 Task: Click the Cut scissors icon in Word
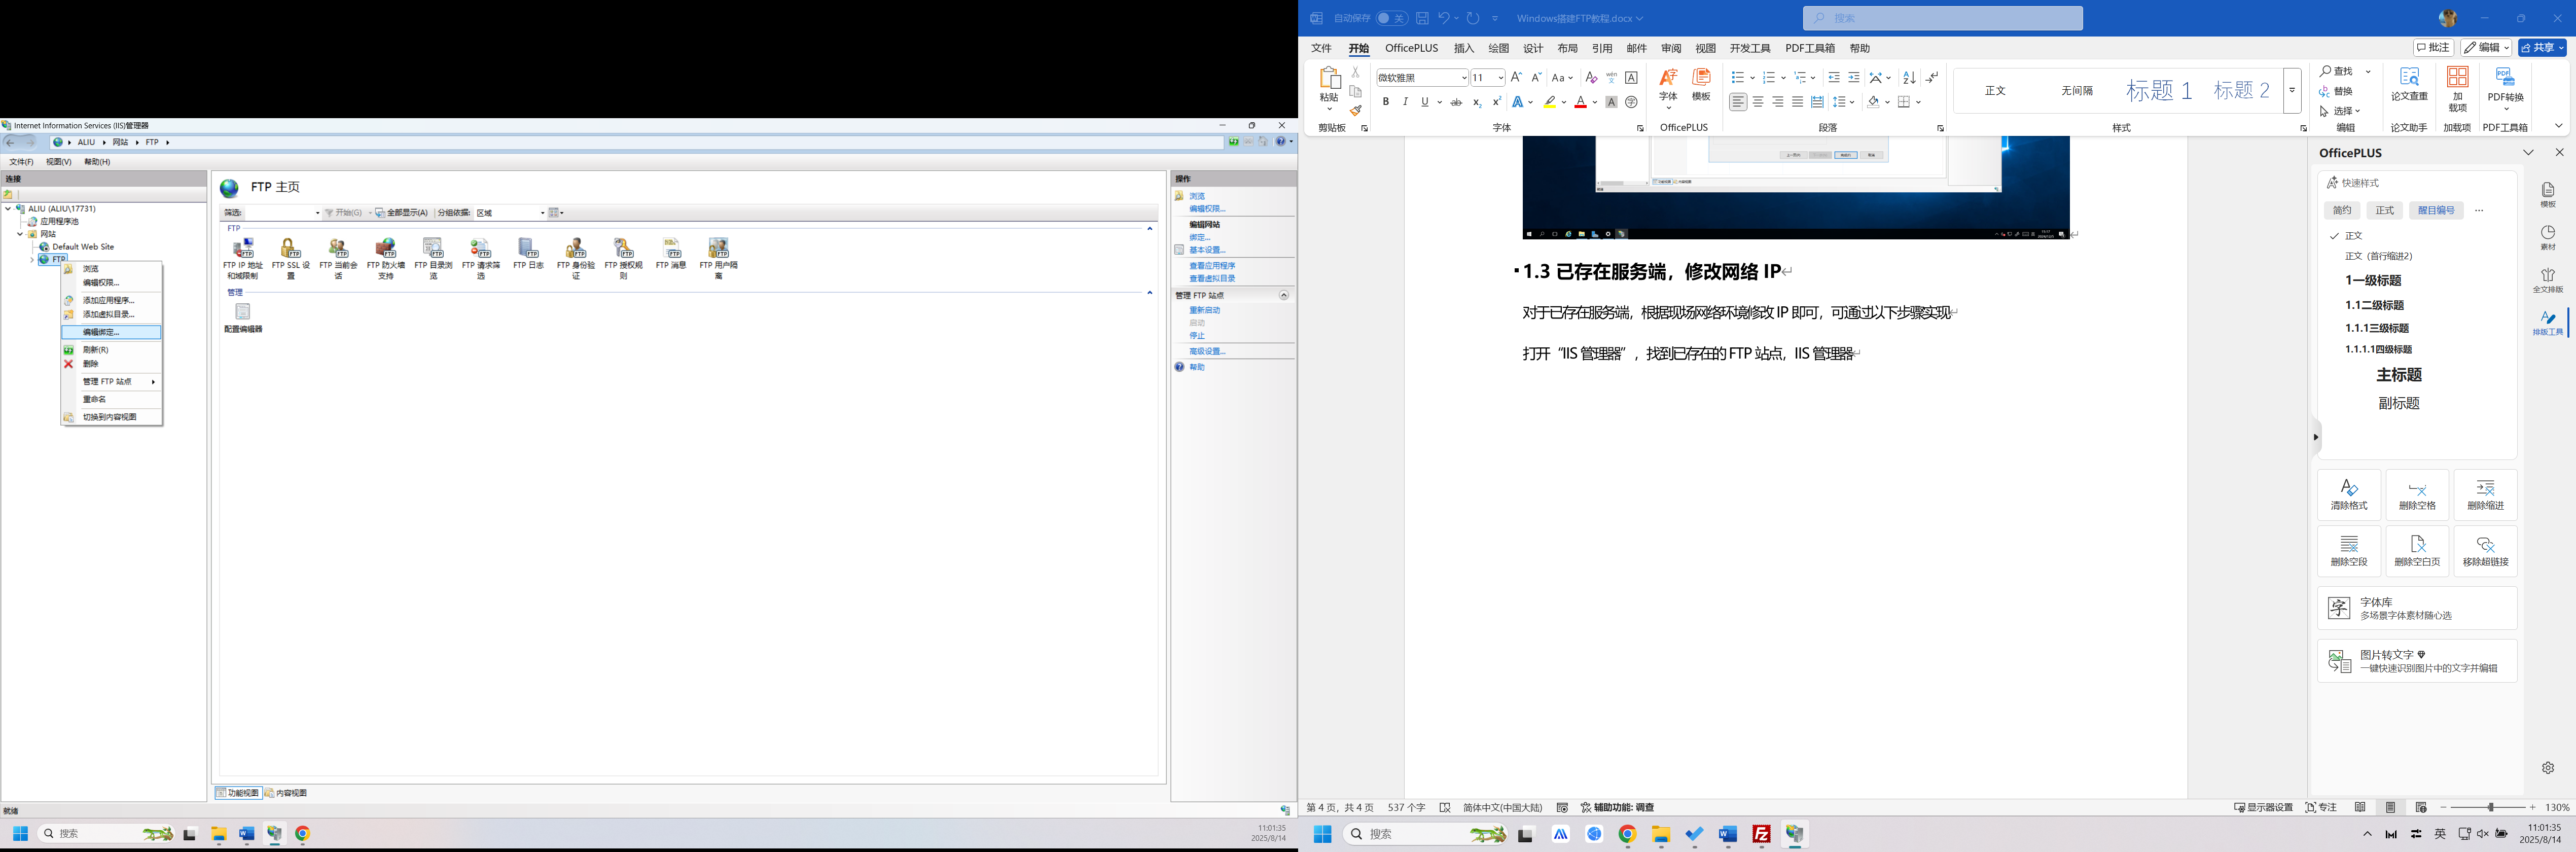tap(1356, 72)
